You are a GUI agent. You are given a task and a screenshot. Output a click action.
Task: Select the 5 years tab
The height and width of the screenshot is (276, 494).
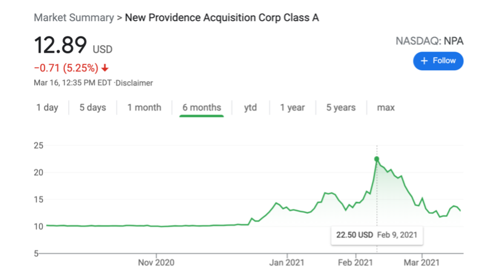341,107
